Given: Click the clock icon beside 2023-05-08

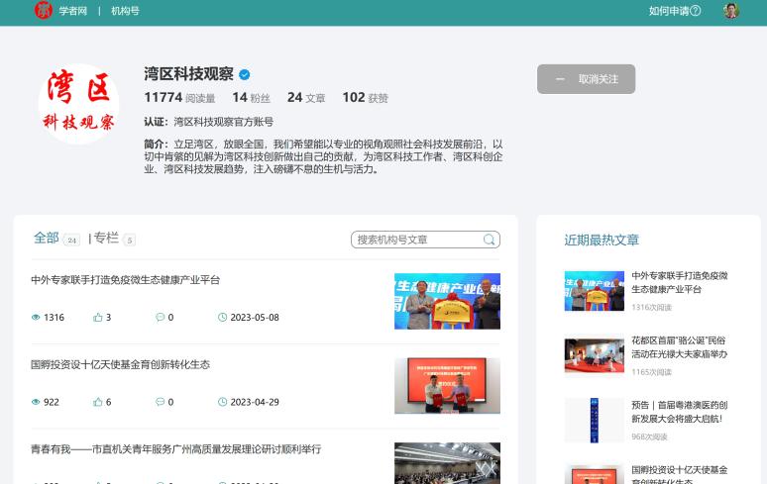Looking at the screenshot, I should [x=222, y=318].
